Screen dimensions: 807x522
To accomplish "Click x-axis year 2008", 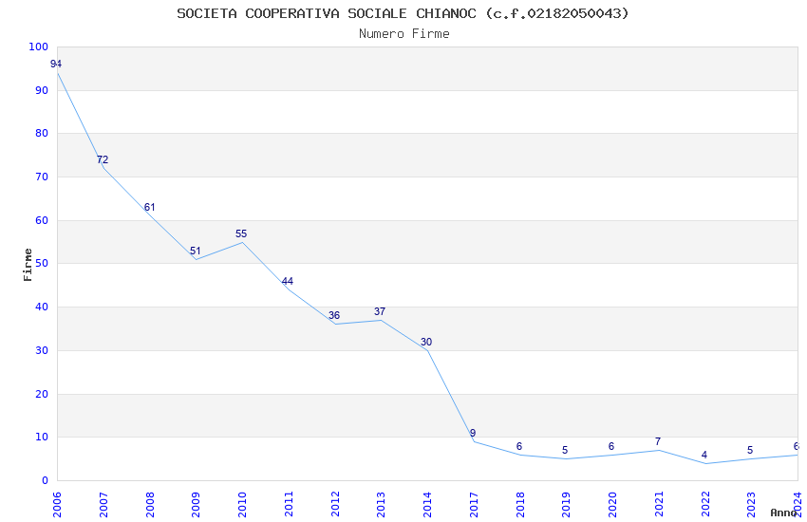I will point(150,505).
